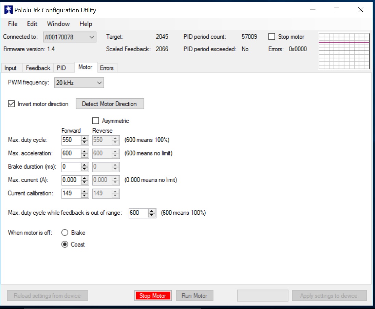This screenshot has height=309, width=375.
Task: Click the Pololu star app icon
Action: coord(8,10)
